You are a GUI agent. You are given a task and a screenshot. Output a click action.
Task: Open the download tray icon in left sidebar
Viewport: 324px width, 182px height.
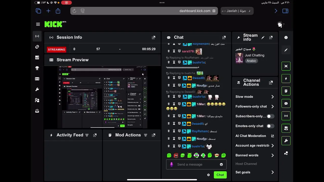click(37, 111)
